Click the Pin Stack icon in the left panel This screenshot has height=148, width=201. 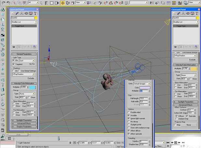(x=13, y=46)
